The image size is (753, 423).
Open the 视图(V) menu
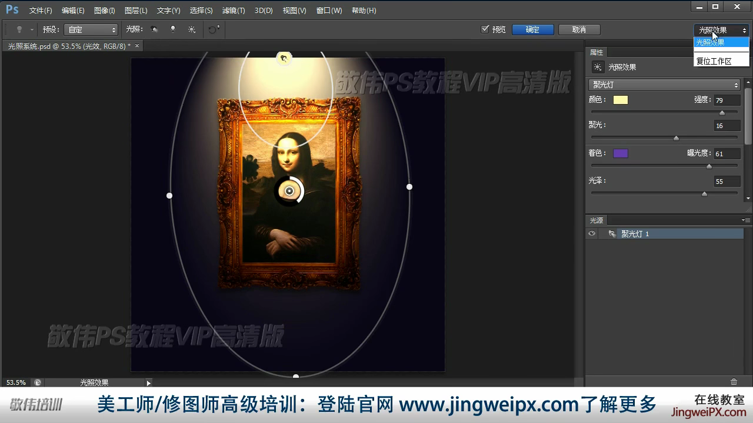[294, 11]
